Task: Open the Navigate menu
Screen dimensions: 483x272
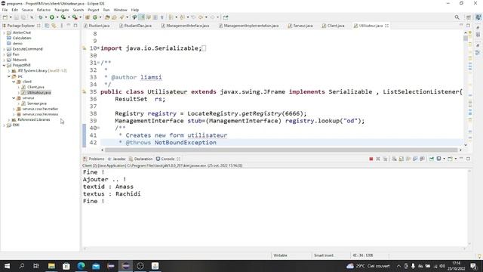Action: point(62,10)
